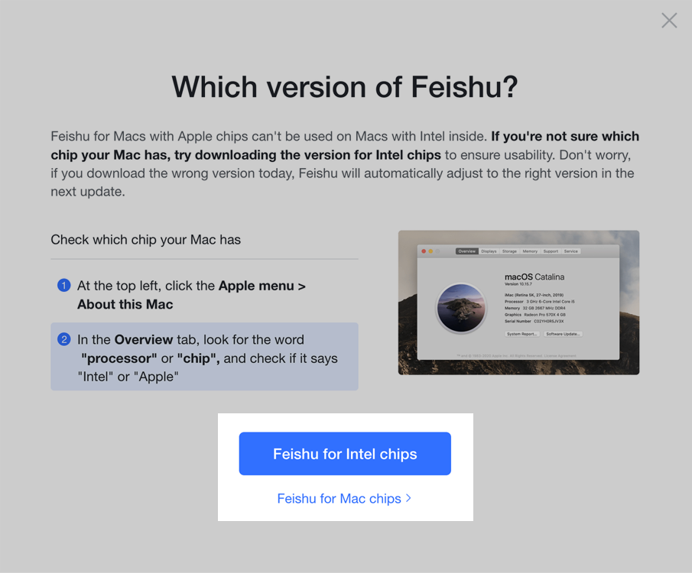Open the Service tab
Image resolution: width=692 pixels, height=573 pixels.
[x=571, y=251]
